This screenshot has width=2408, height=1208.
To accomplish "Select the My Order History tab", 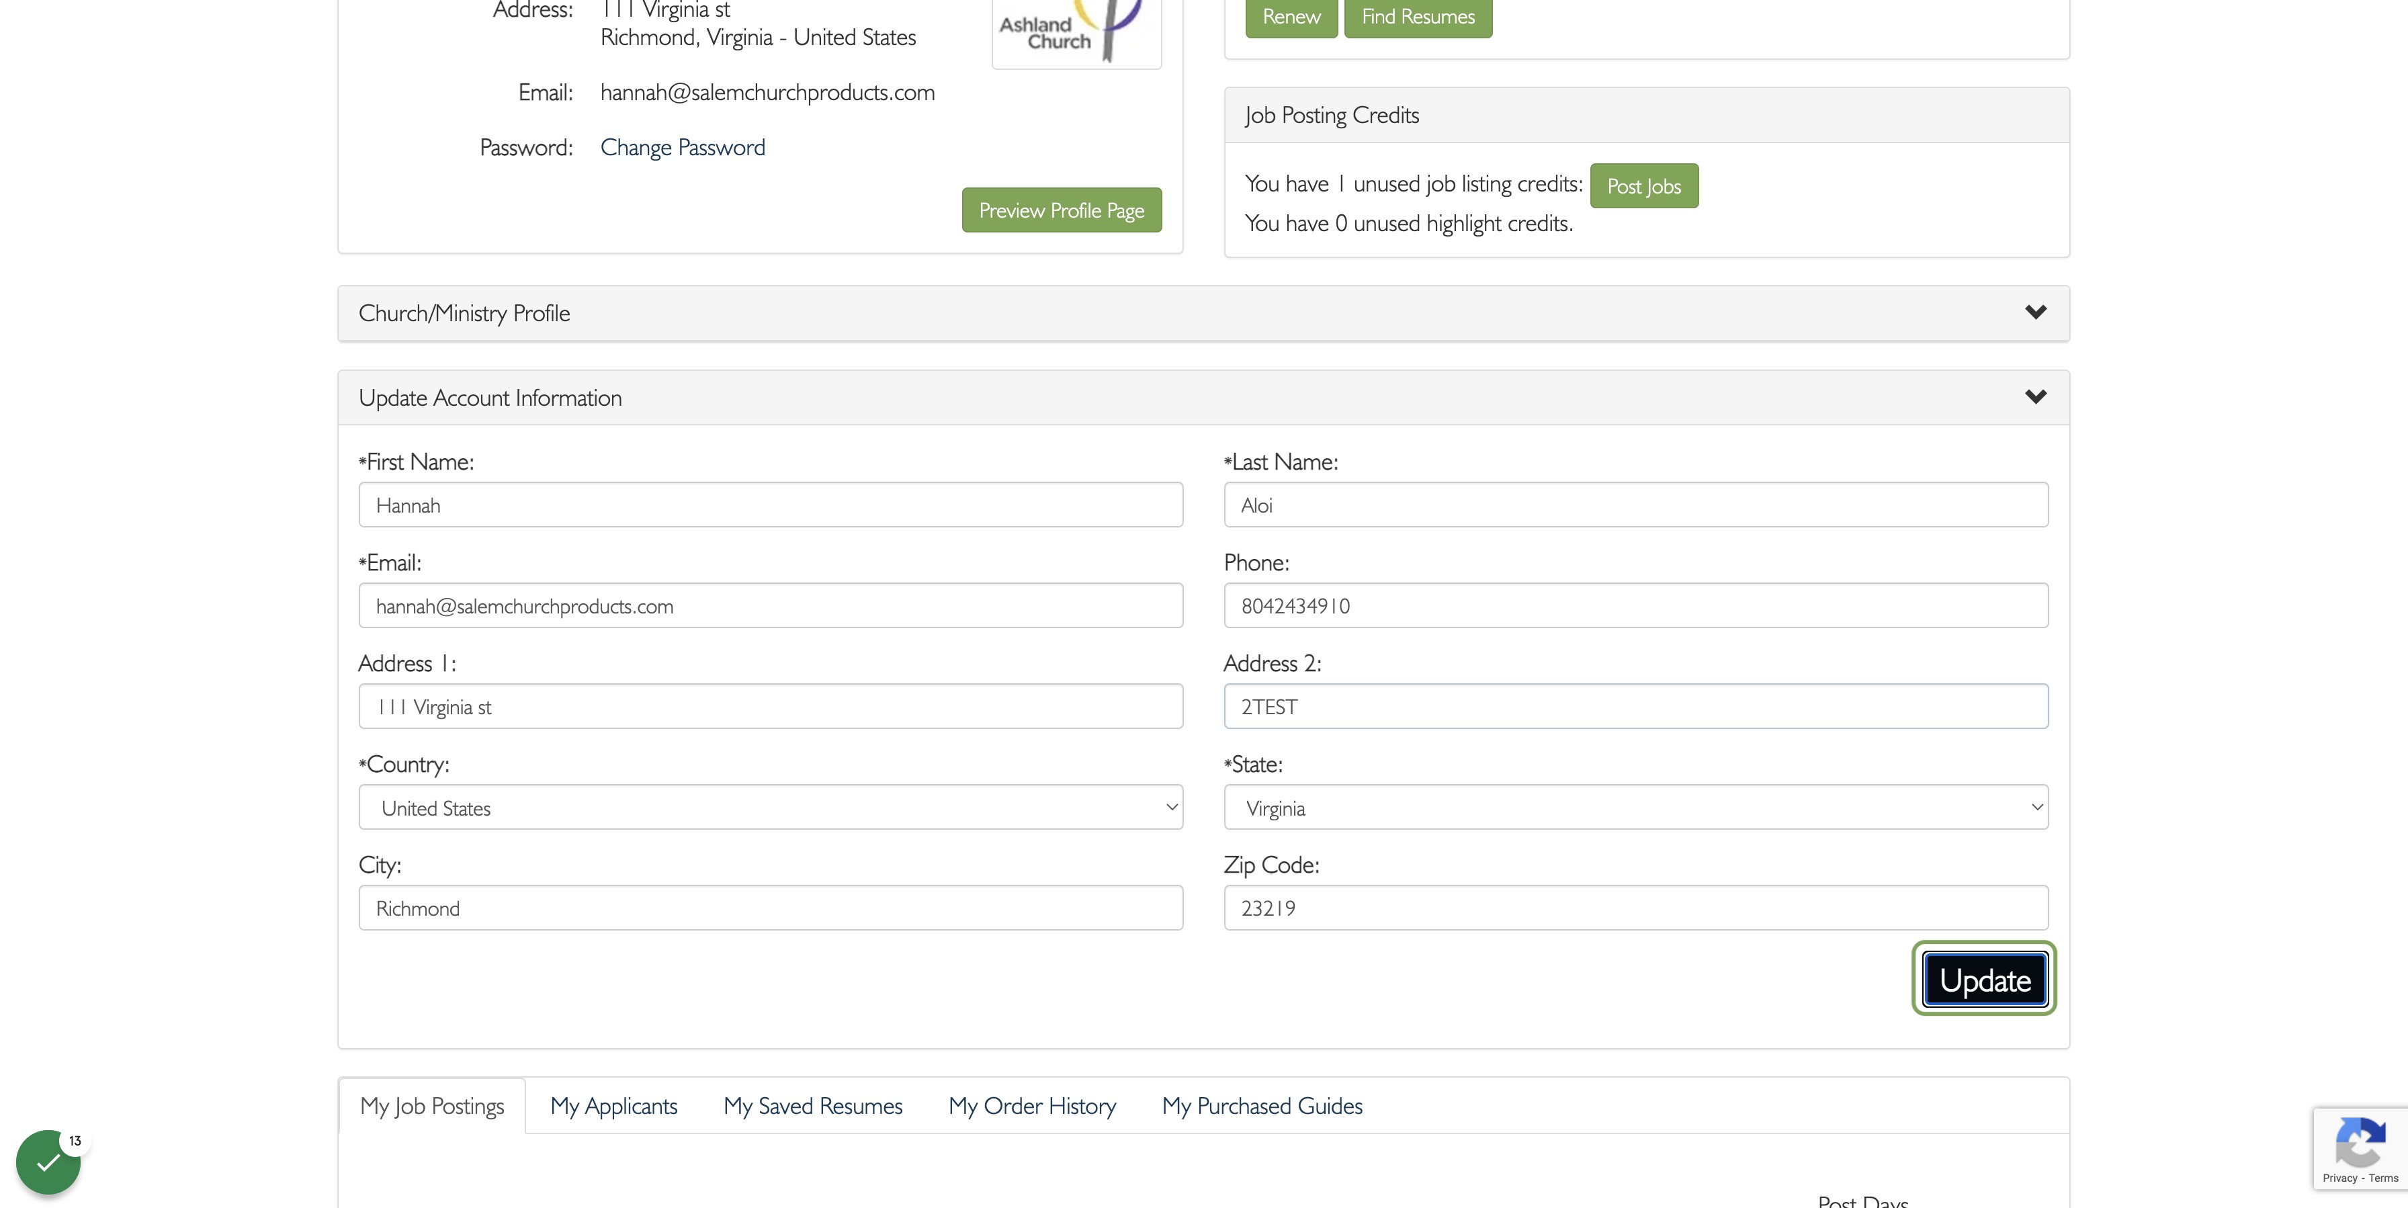I will coord(1032,1106).
